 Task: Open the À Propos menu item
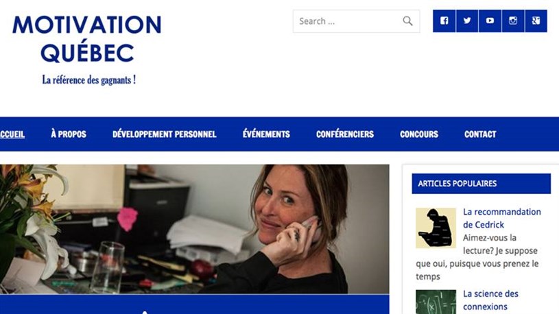(x=69, y=134)
